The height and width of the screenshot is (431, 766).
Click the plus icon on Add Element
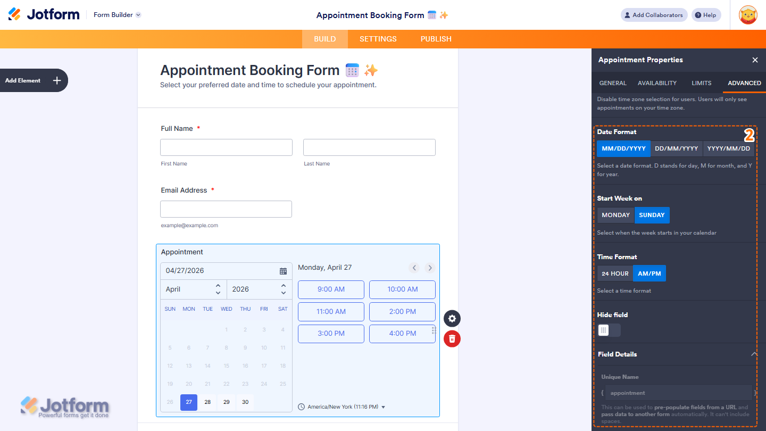pyautogui.click(x=56, y=80)
